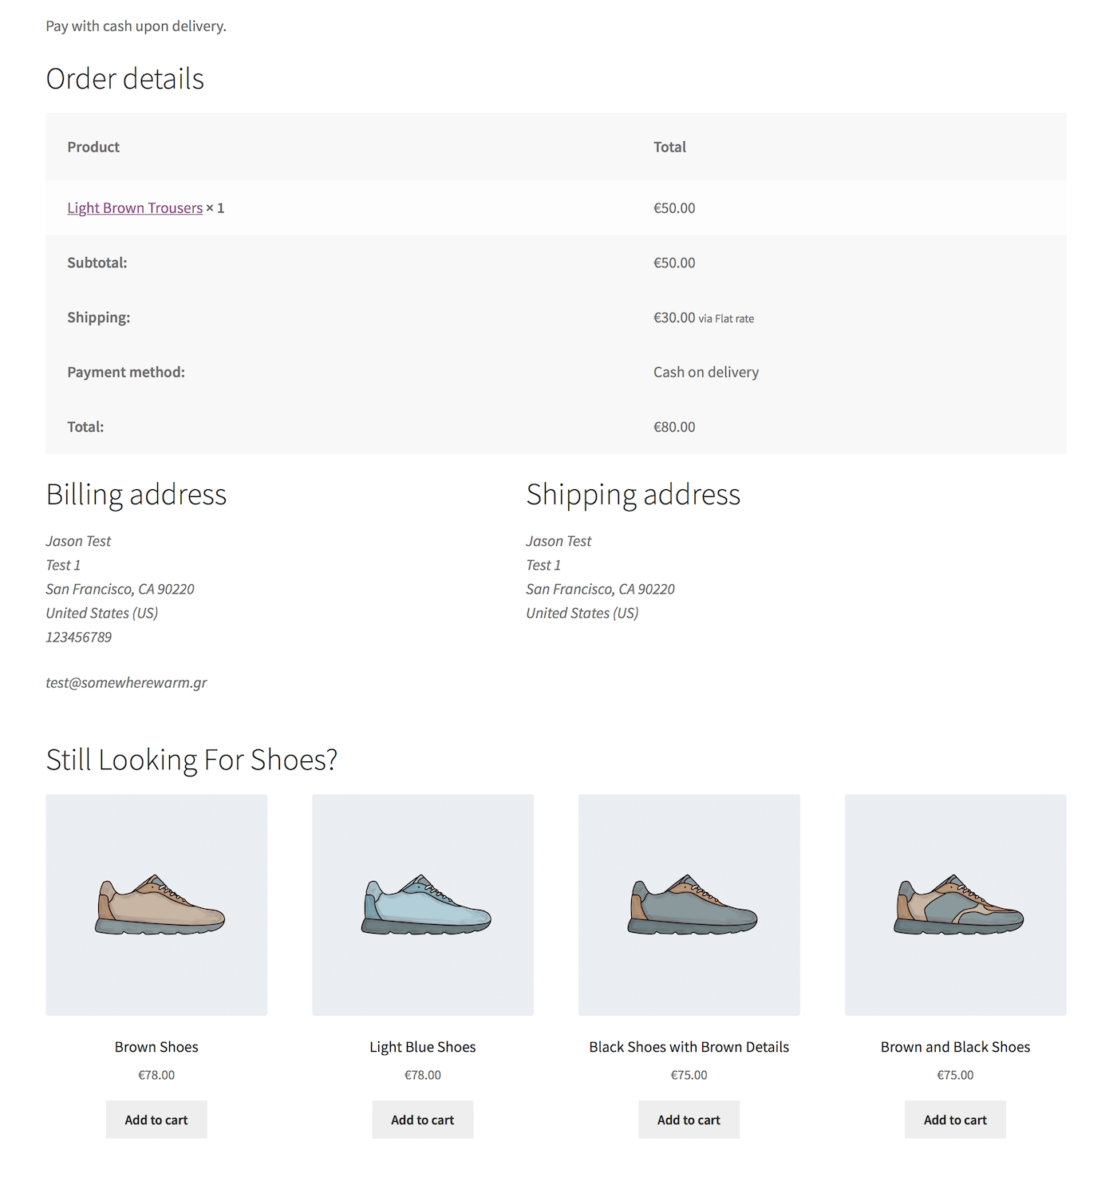
Task: Select the Brown and Black Shoes image
Action: 956,904
